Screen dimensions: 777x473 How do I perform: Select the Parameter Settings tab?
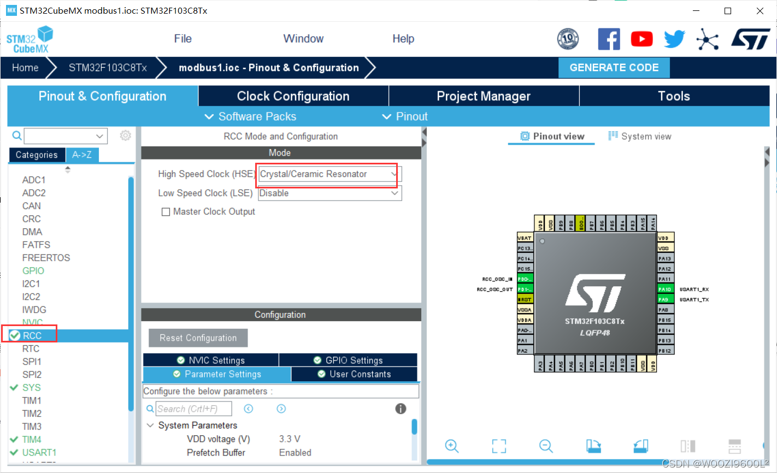(217, 374)
